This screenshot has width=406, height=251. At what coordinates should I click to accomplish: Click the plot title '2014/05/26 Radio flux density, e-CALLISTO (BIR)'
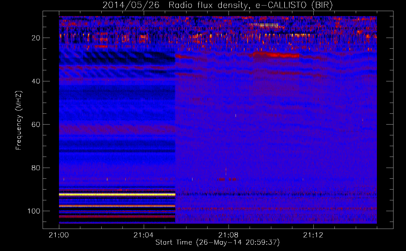(218, 5)
